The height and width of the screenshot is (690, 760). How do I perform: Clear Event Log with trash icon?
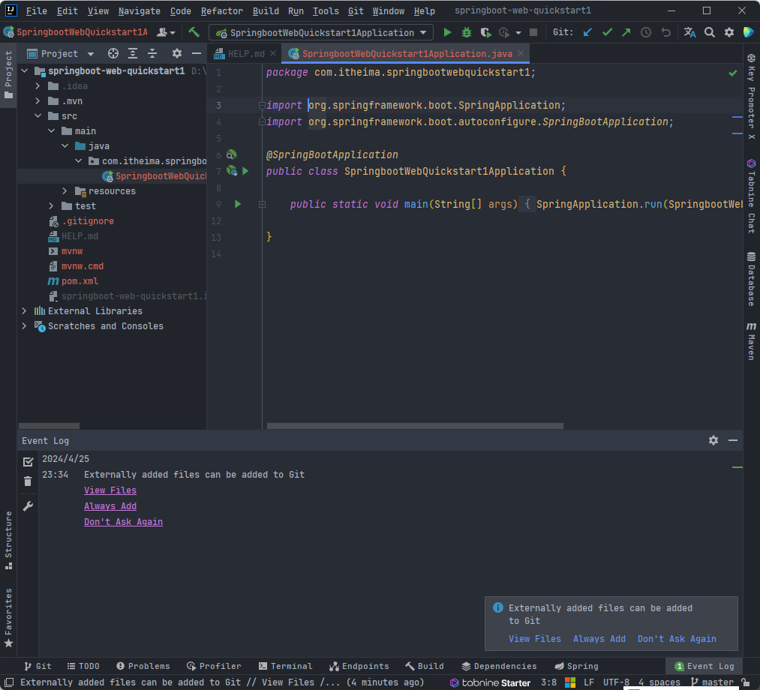[x=28, y=481]
